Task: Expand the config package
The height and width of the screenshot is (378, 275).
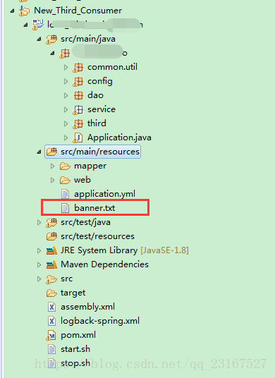Action: tap(66, 82)
